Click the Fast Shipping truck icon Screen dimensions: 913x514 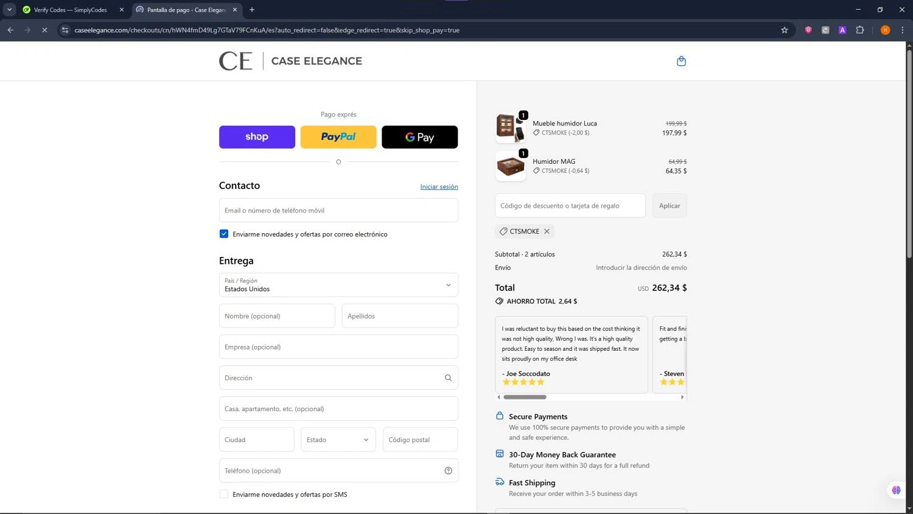(500, 482)
